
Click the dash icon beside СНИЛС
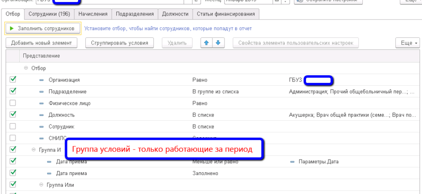point(41,139)
